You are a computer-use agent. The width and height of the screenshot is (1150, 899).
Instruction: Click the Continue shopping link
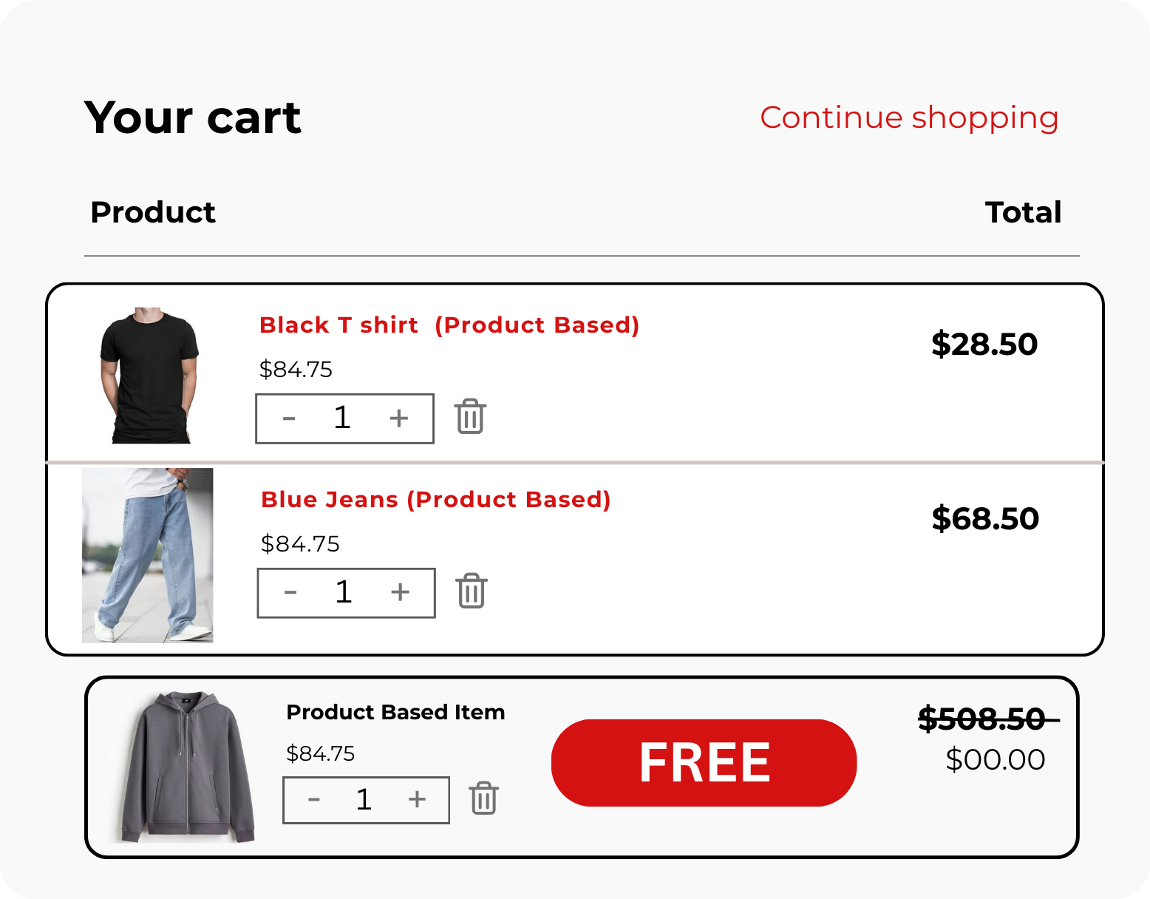click(909, 118)
